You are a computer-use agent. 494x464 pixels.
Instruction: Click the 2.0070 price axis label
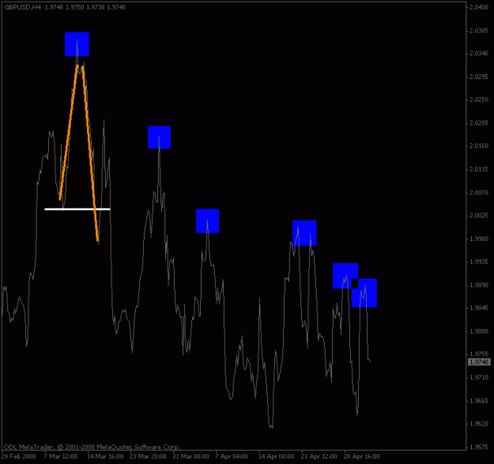point(478,192)
